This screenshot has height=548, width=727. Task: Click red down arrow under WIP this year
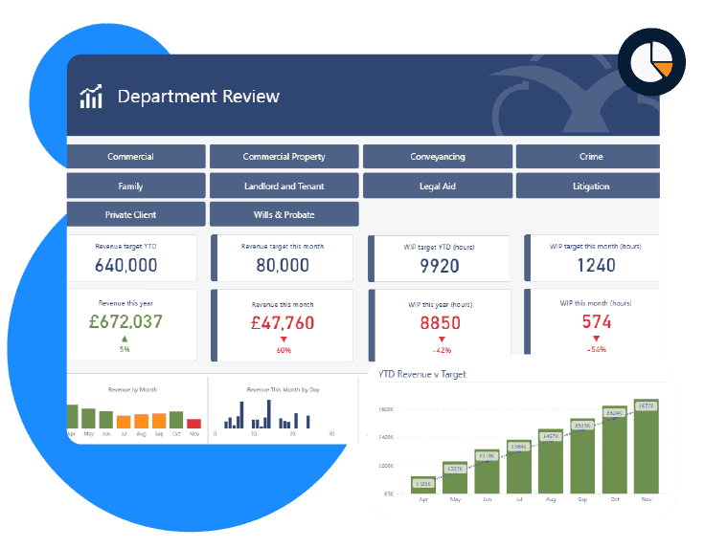click(442, 340)
